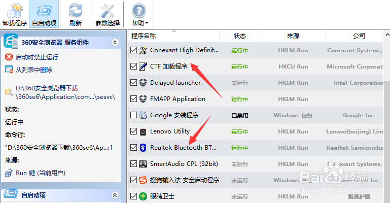Image resolution: width=390 pixels, height=203 pixels.
Task: Select the Google 安装程序 row name
Action: (x=174, y=115)
